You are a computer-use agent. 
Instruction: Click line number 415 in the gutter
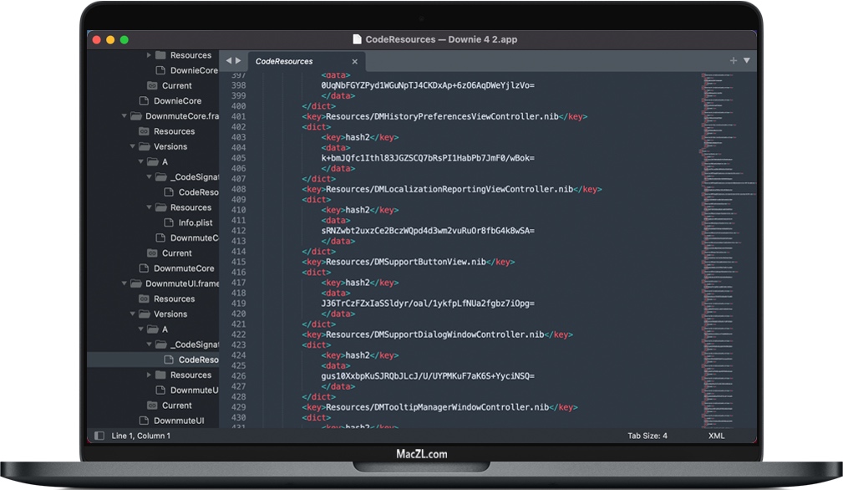click(x=237, y=262)
